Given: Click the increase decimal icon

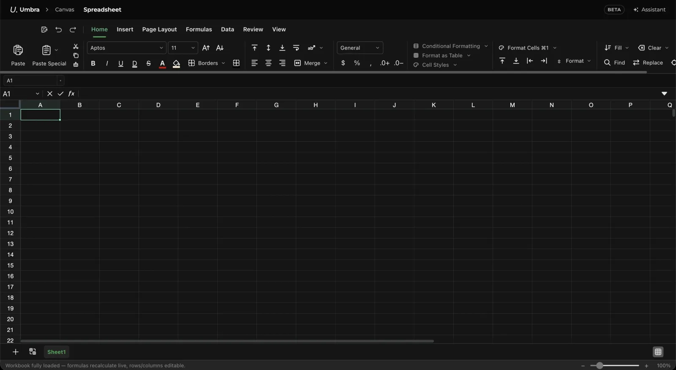Looking at the screenshot, I should [385, 63].
